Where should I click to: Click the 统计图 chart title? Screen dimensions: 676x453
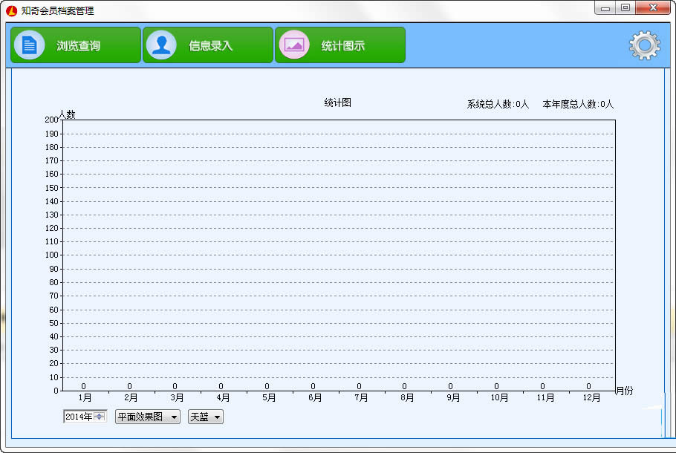coord(337,102)
